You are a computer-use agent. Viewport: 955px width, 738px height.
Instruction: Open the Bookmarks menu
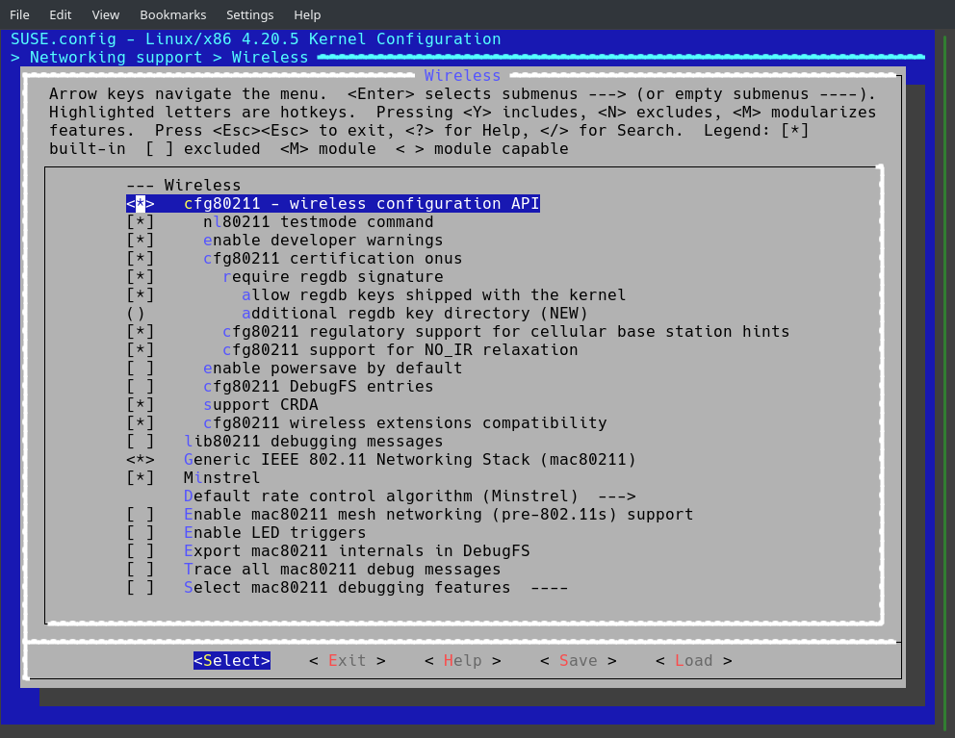(x=173, y=14)
